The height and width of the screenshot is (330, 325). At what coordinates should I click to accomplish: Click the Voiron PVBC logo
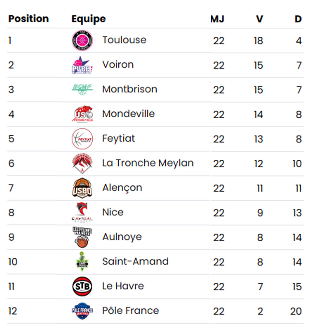pos(82,65)
